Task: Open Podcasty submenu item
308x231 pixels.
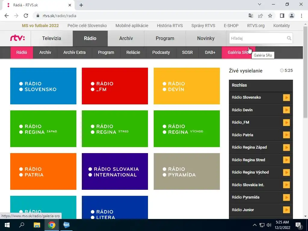Action: (161, 52)
